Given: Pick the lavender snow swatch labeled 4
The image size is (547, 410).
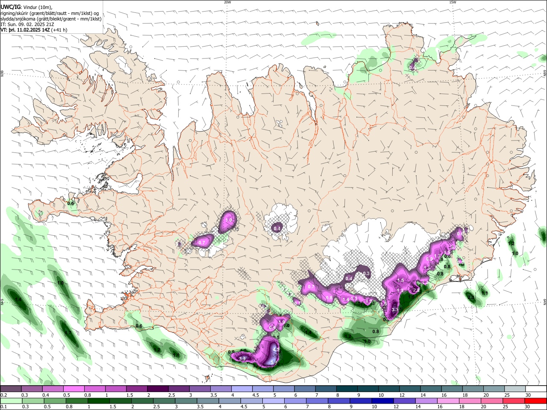Looking at the screenshot, I should click(242, 389).
